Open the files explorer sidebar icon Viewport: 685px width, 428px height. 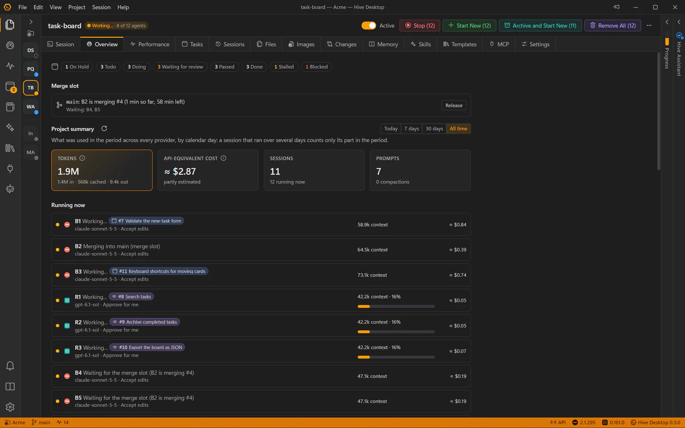[x=10, y=25]
